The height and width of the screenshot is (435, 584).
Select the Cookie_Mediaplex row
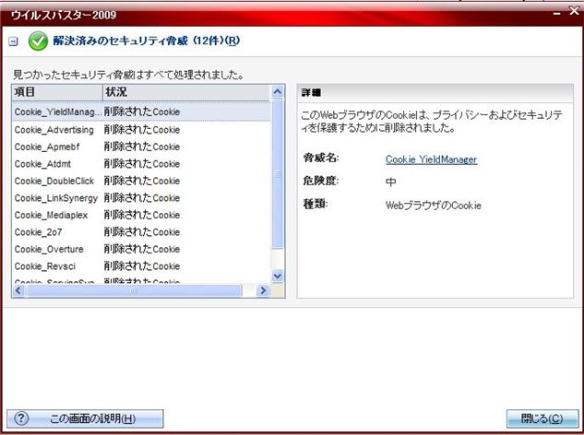[141, 215]
